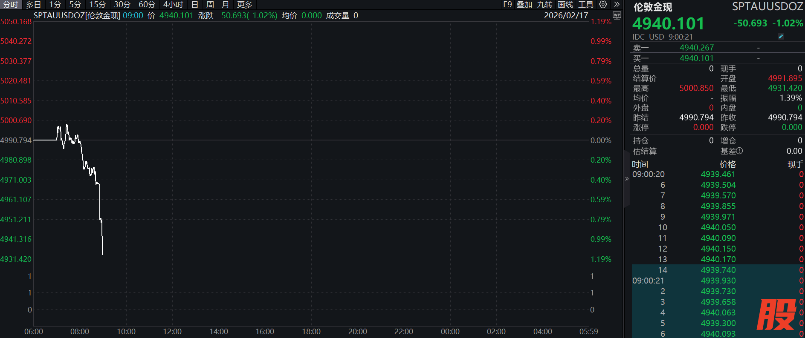Click the blue pencil edit icon

(781, 37)
